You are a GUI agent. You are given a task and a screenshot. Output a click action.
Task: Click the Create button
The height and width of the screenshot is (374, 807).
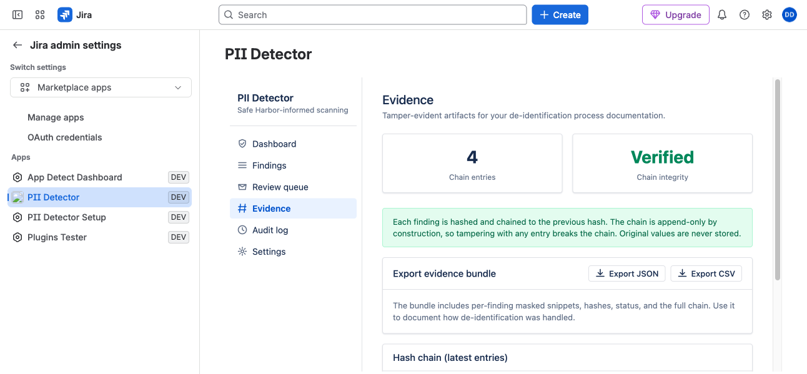[x=560, y=15]
